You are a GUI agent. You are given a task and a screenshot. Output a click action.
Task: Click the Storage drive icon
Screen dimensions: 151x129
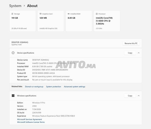click(12, 14)
